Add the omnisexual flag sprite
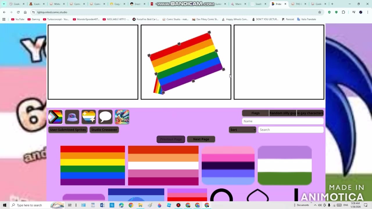 pos(228,165)
